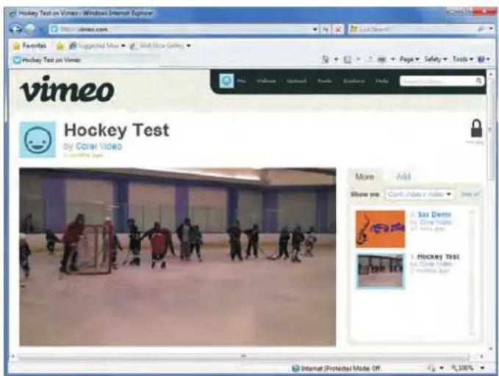Open the orange Sax Demo thumbnail
This screenshot has height=376, width=499.
(x=380, y=229)
